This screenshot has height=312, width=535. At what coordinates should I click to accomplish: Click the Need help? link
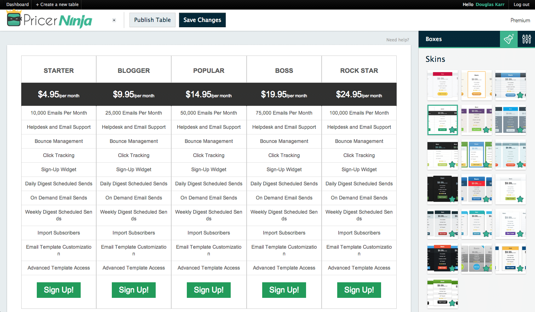397,40
